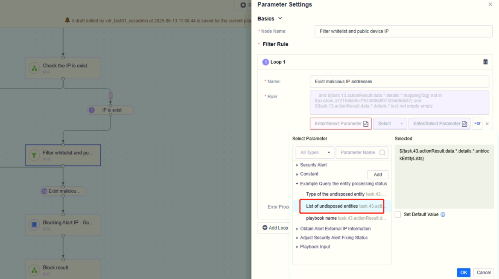Click Cancel button
The height and width of the screenshot is (279, 499).
[483, 273]
